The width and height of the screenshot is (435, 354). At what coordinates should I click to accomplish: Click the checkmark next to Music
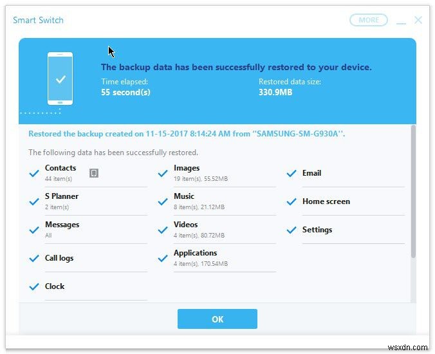[x=162, y=201]
